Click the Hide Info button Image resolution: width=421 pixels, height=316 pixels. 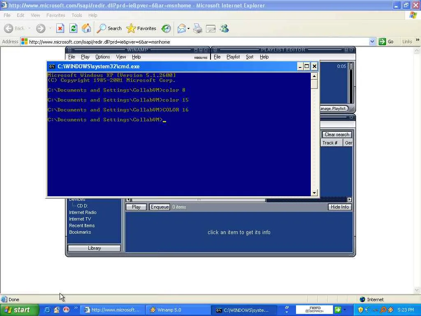tap(340, 207)
